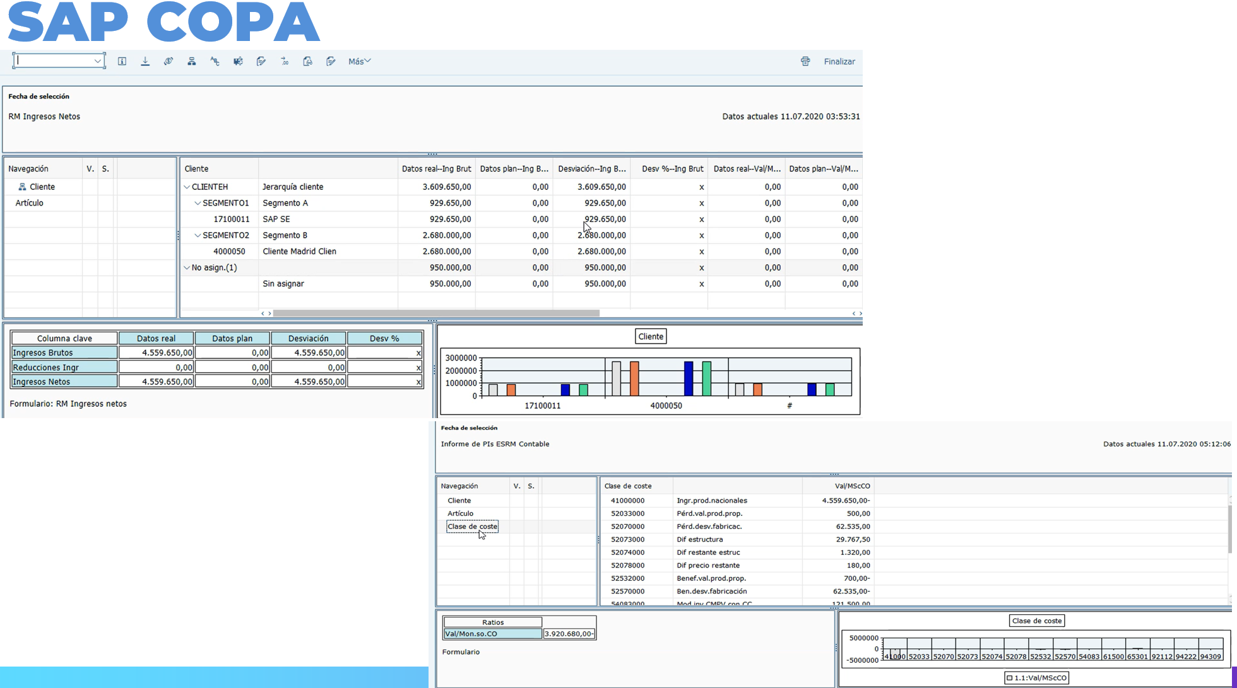Image resolution: width=1237 pixels, height=688 pixels.
Task: Select Clase de coste navigation item
Action: (x=472, y=527)
